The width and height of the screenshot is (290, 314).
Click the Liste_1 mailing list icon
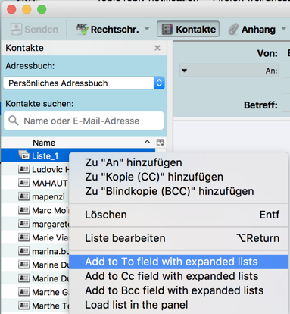pos(24,155)
